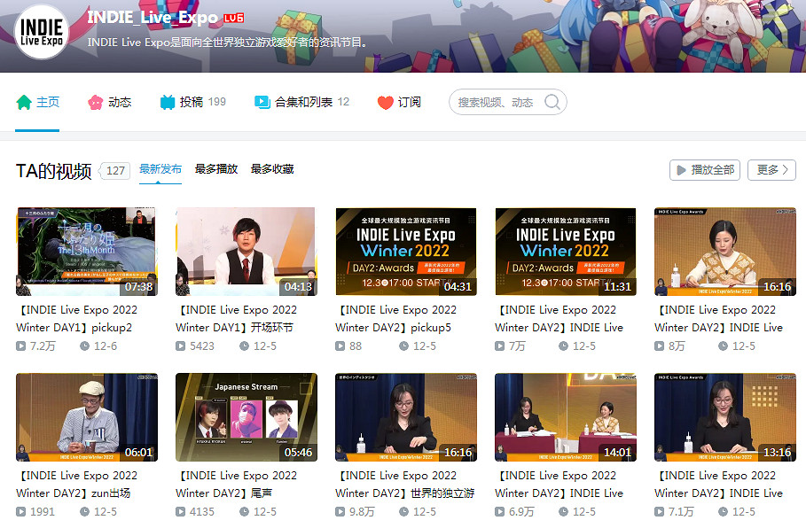The width and height of the screenshot is (806, 528).
Task: Click the red heart 订阅 icon
Action: click(385, 102)
